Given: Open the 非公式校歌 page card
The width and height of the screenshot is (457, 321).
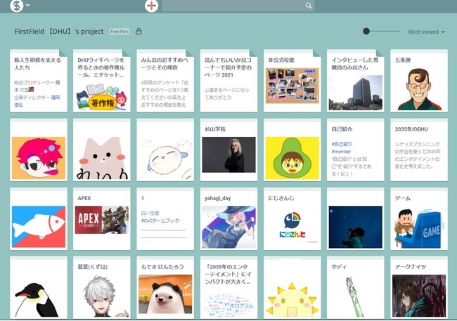Looking at the screenshot, I should point(292,81).
